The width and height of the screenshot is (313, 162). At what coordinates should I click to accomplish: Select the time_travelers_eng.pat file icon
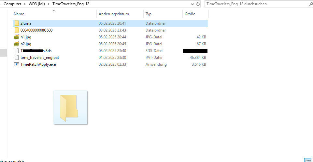[17, 57]
